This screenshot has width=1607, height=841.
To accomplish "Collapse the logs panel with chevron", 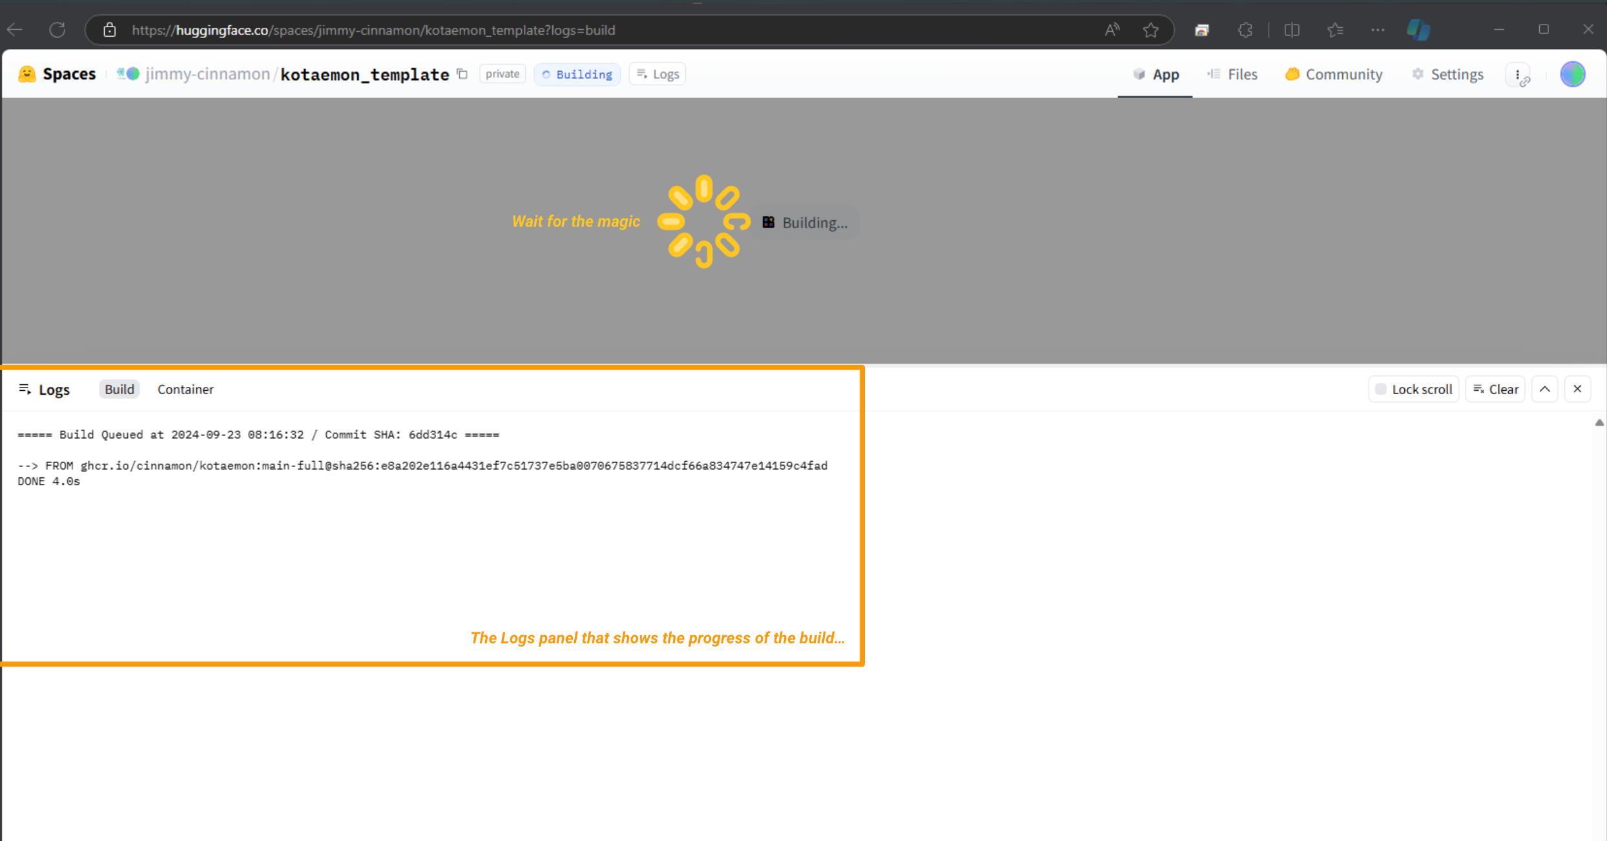I will coord(1544,389).
